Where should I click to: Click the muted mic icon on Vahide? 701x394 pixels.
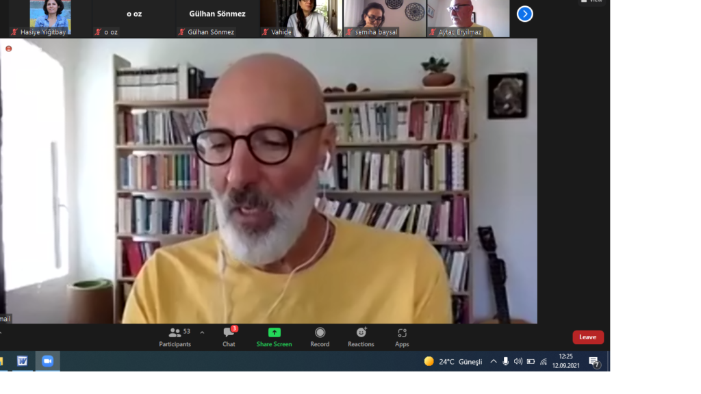[265, 31]
